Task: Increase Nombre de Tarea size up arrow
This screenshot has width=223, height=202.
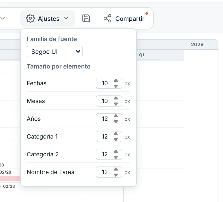Action: (116, 169)
